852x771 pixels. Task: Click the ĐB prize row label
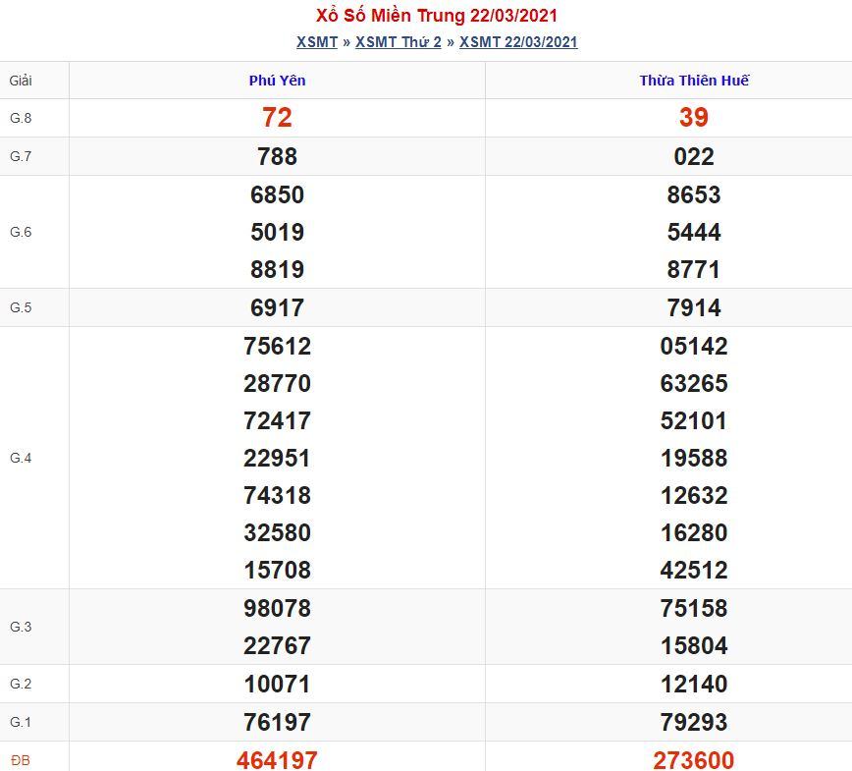(x=20, y=760)
